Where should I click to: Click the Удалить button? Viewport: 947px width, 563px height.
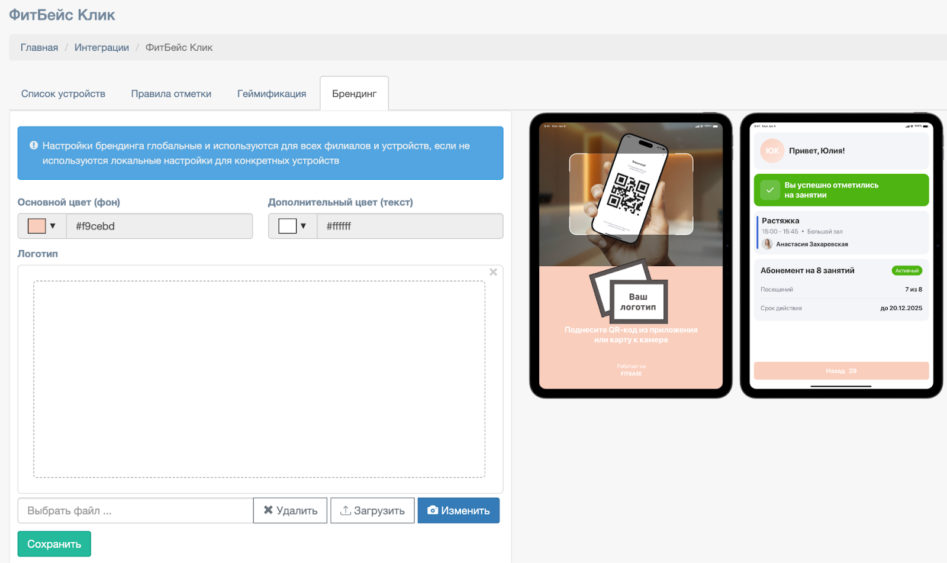tap(290, 510)
